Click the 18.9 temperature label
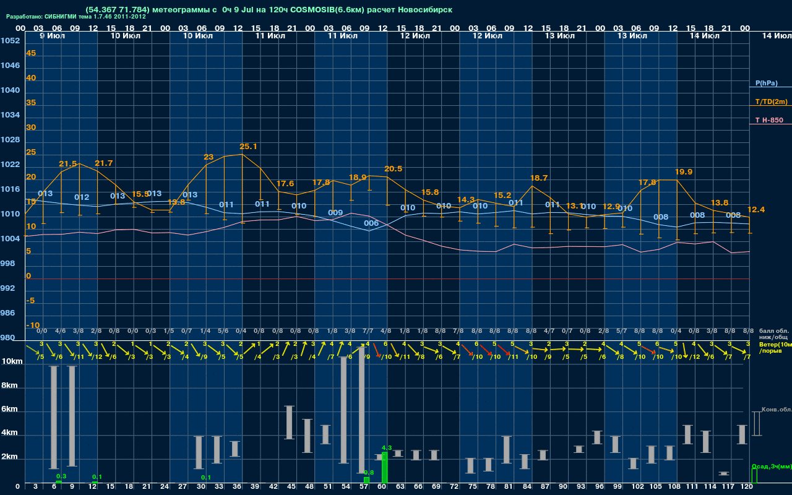 tap(358, 178)
